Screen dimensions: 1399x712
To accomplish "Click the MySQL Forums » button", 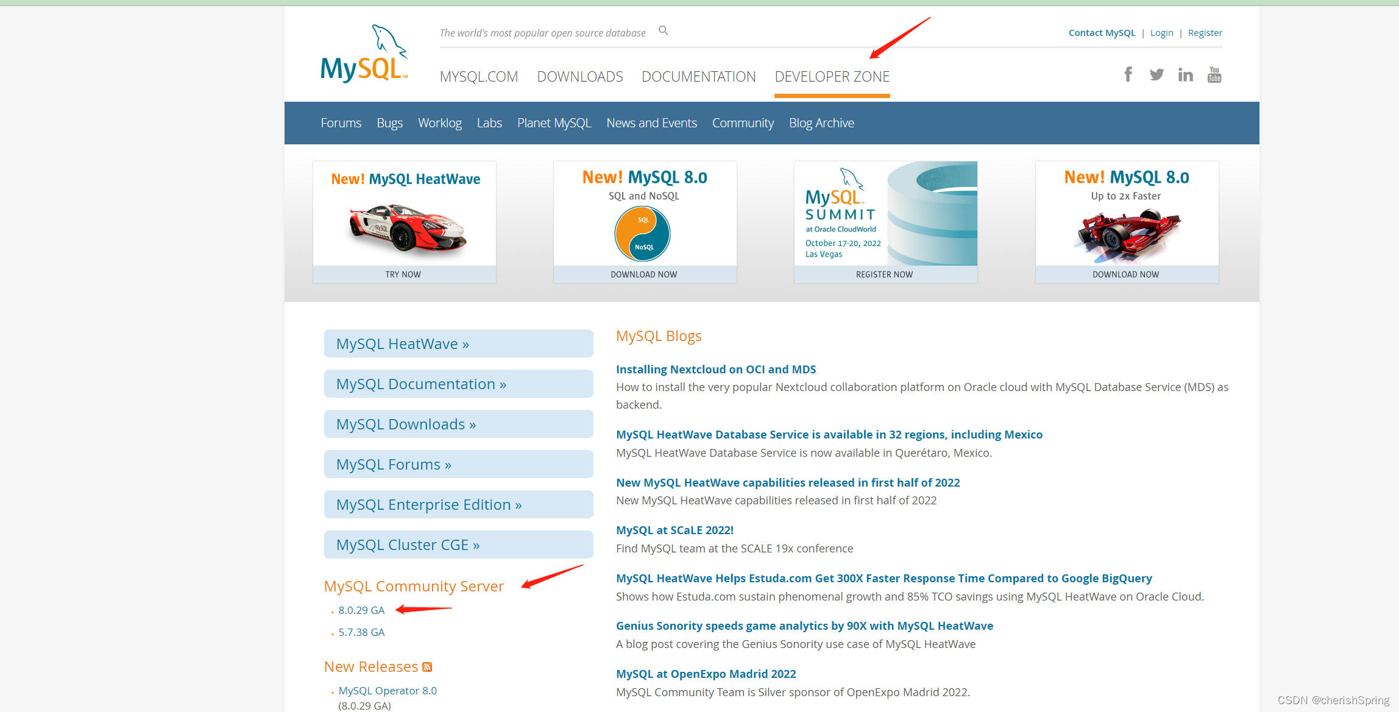I will [x=459, y=464].
